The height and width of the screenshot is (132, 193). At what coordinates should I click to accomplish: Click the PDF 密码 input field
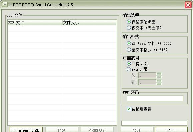coord(155,98)
